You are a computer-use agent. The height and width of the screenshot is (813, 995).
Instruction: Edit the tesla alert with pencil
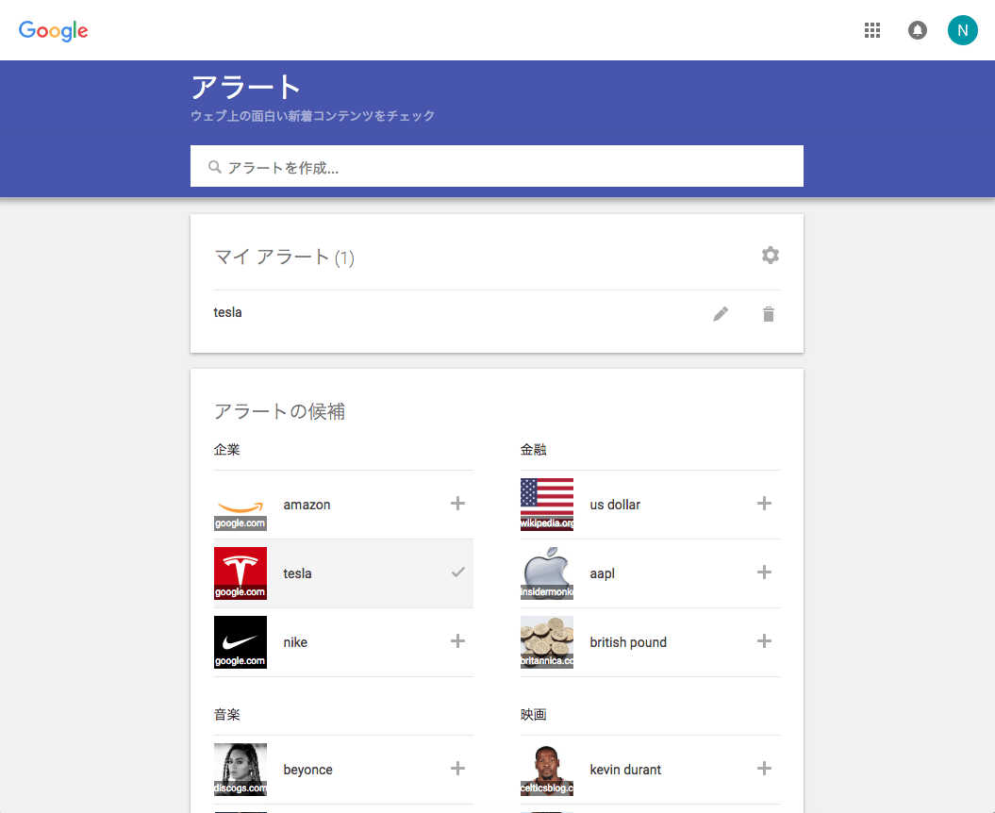pyautogui.click(x=721, y=313)
